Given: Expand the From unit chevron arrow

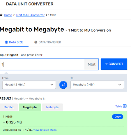Looking at the screenshot, I should coord(52,85).
